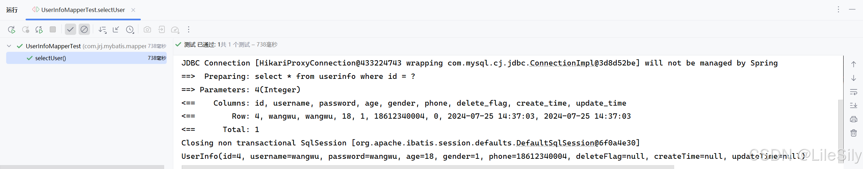Screen dimensions: 863x169
Task: Stop the running test process
Action: [x=53, y=30]
